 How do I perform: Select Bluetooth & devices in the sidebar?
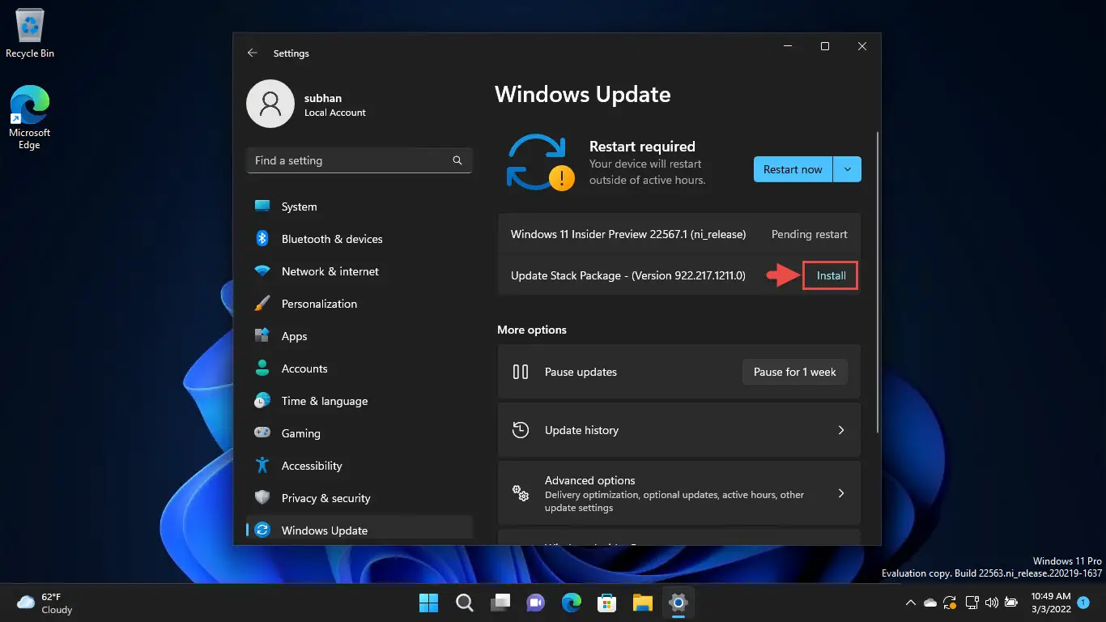tap(359, 239)
